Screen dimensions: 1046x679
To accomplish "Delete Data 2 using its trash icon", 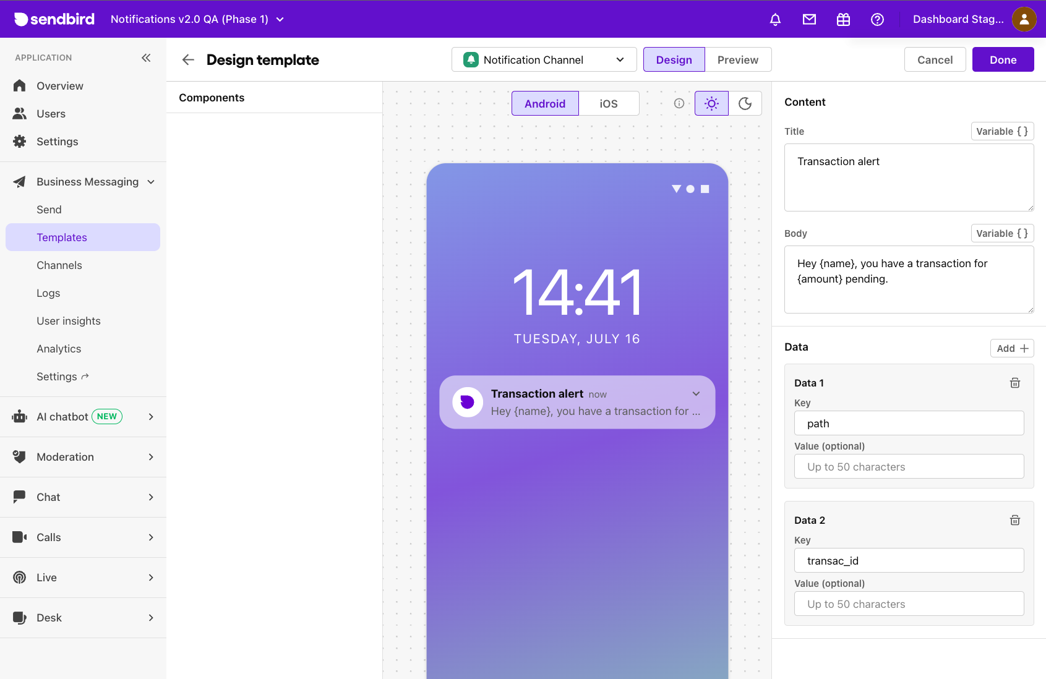I will pos(1014,520).
